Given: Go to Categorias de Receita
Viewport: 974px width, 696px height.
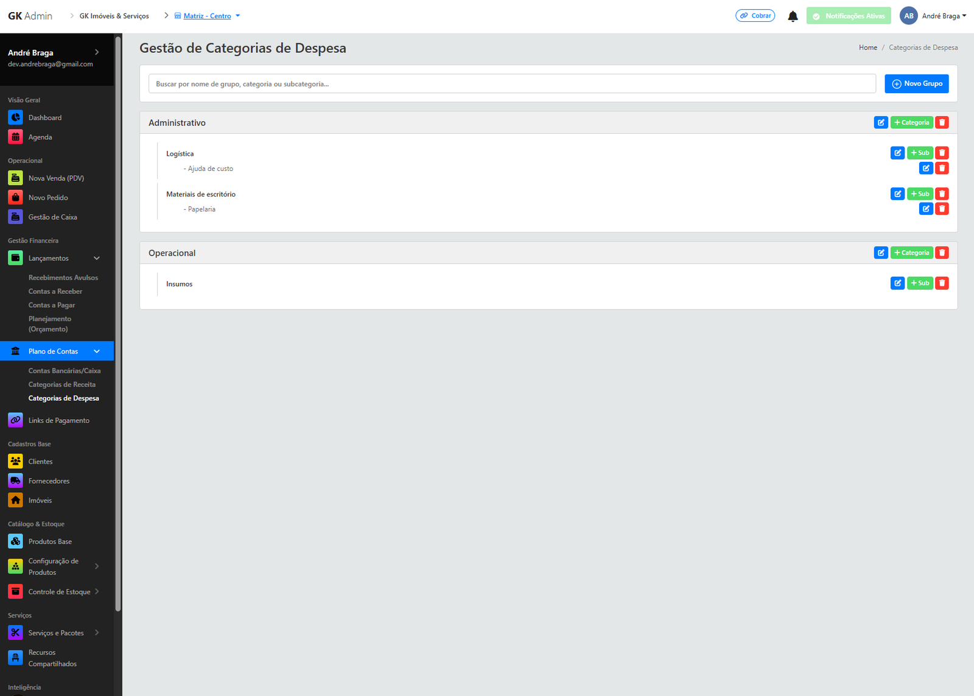Looking at the screenshot, I should coord(62,385).
